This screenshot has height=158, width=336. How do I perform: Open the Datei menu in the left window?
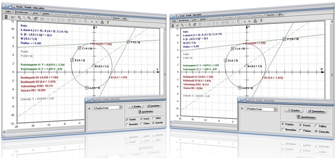click(8, 11)
